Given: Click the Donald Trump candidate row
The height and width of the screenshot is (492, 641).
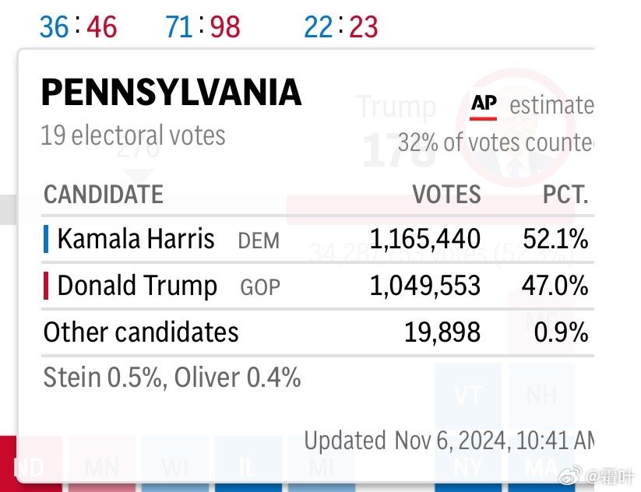Looking at the screenshot, I should click(315, 286).
